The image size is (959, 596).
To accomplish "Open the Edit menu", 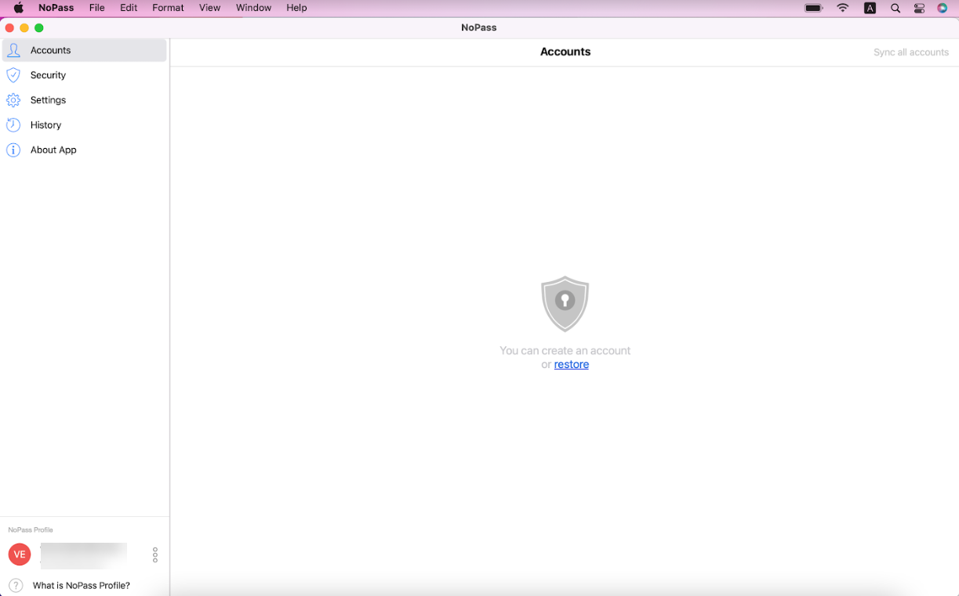I will tap(129, 8).
